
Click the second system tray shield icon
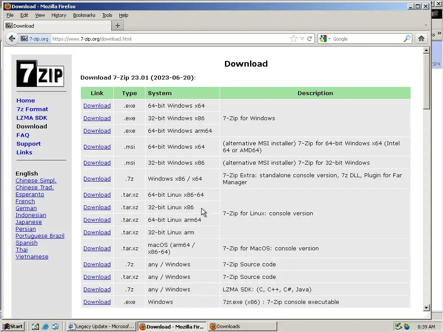point(407,327)
